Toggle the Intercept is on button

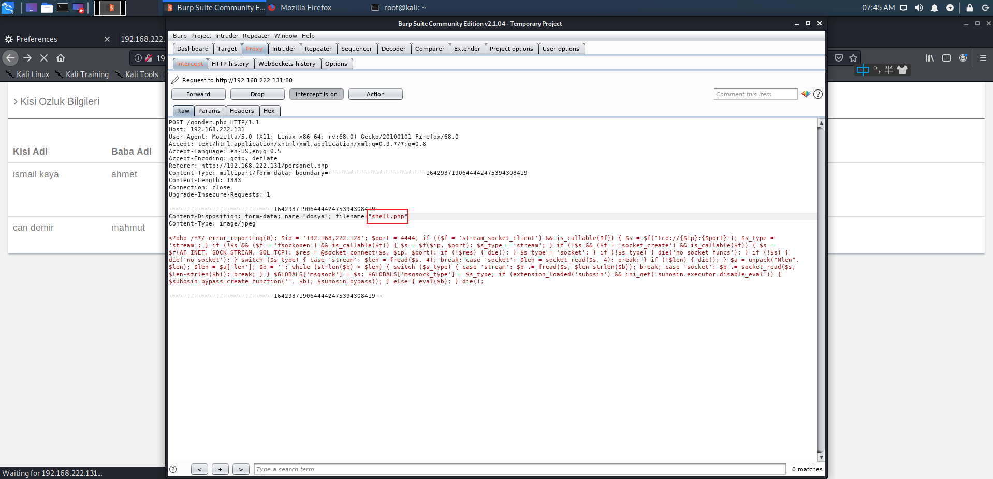(316, 94)
